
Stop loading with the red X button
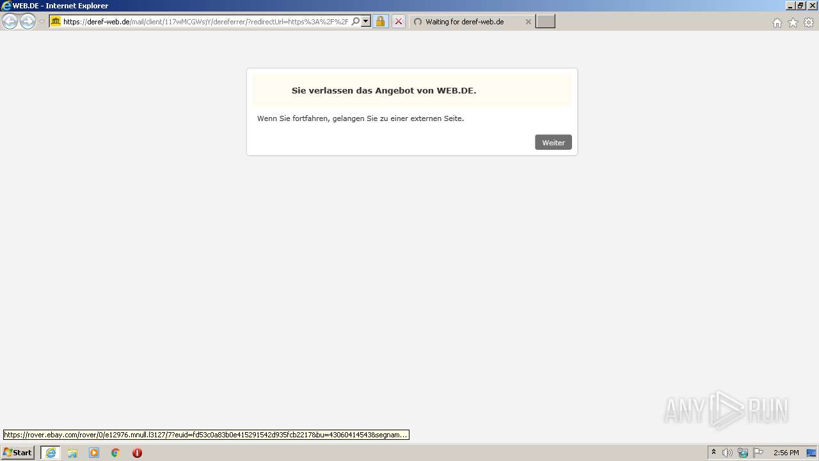[x=398, y=22]
